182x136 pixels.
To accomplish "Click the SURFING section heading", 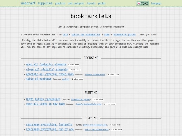I will click(x=91, y=93).
